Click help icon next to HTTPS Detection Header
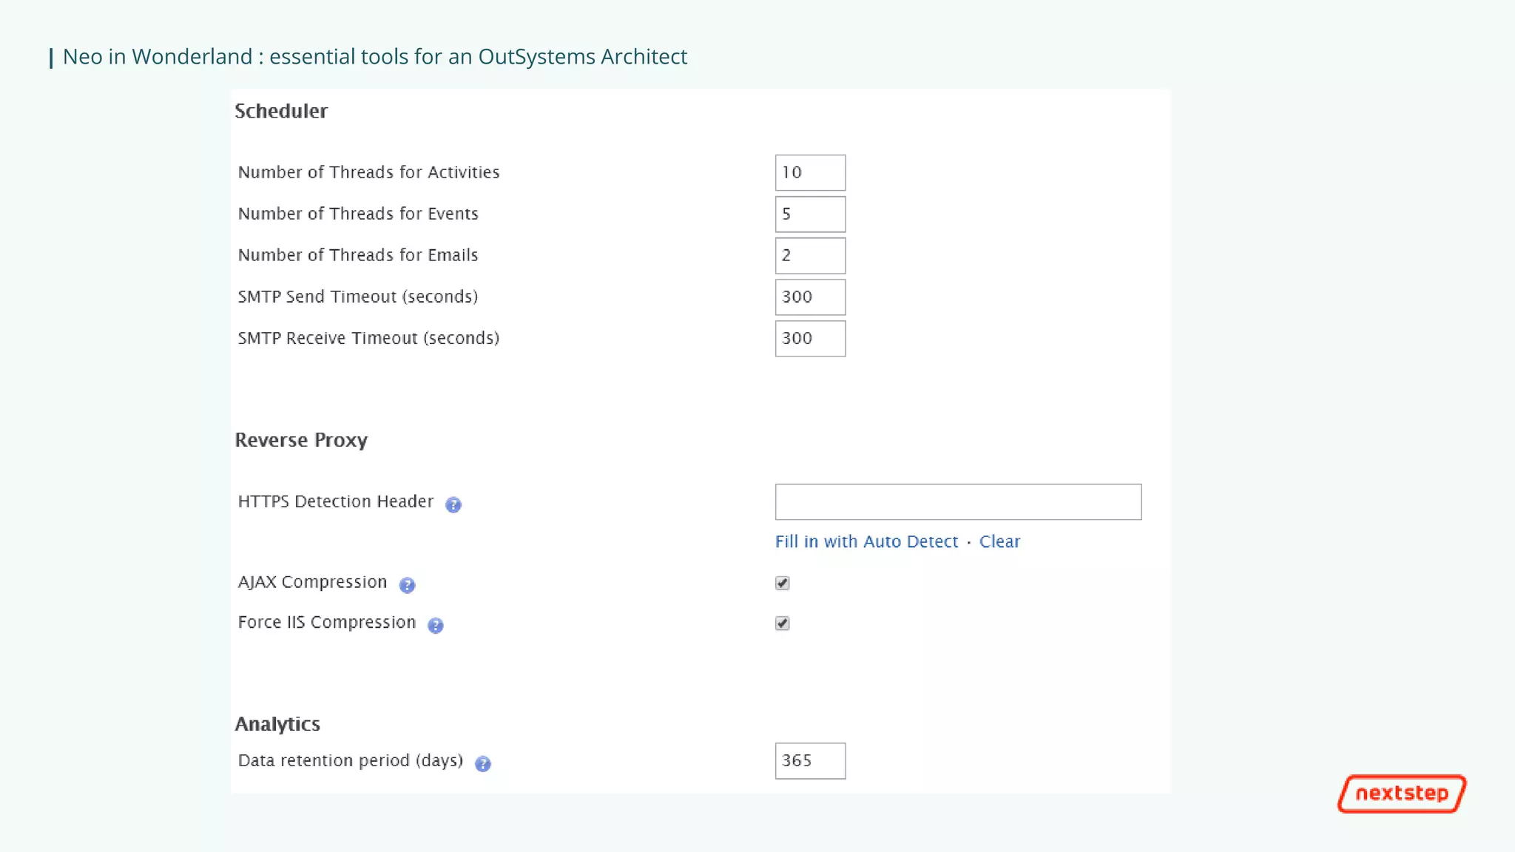 coord(453,504)
